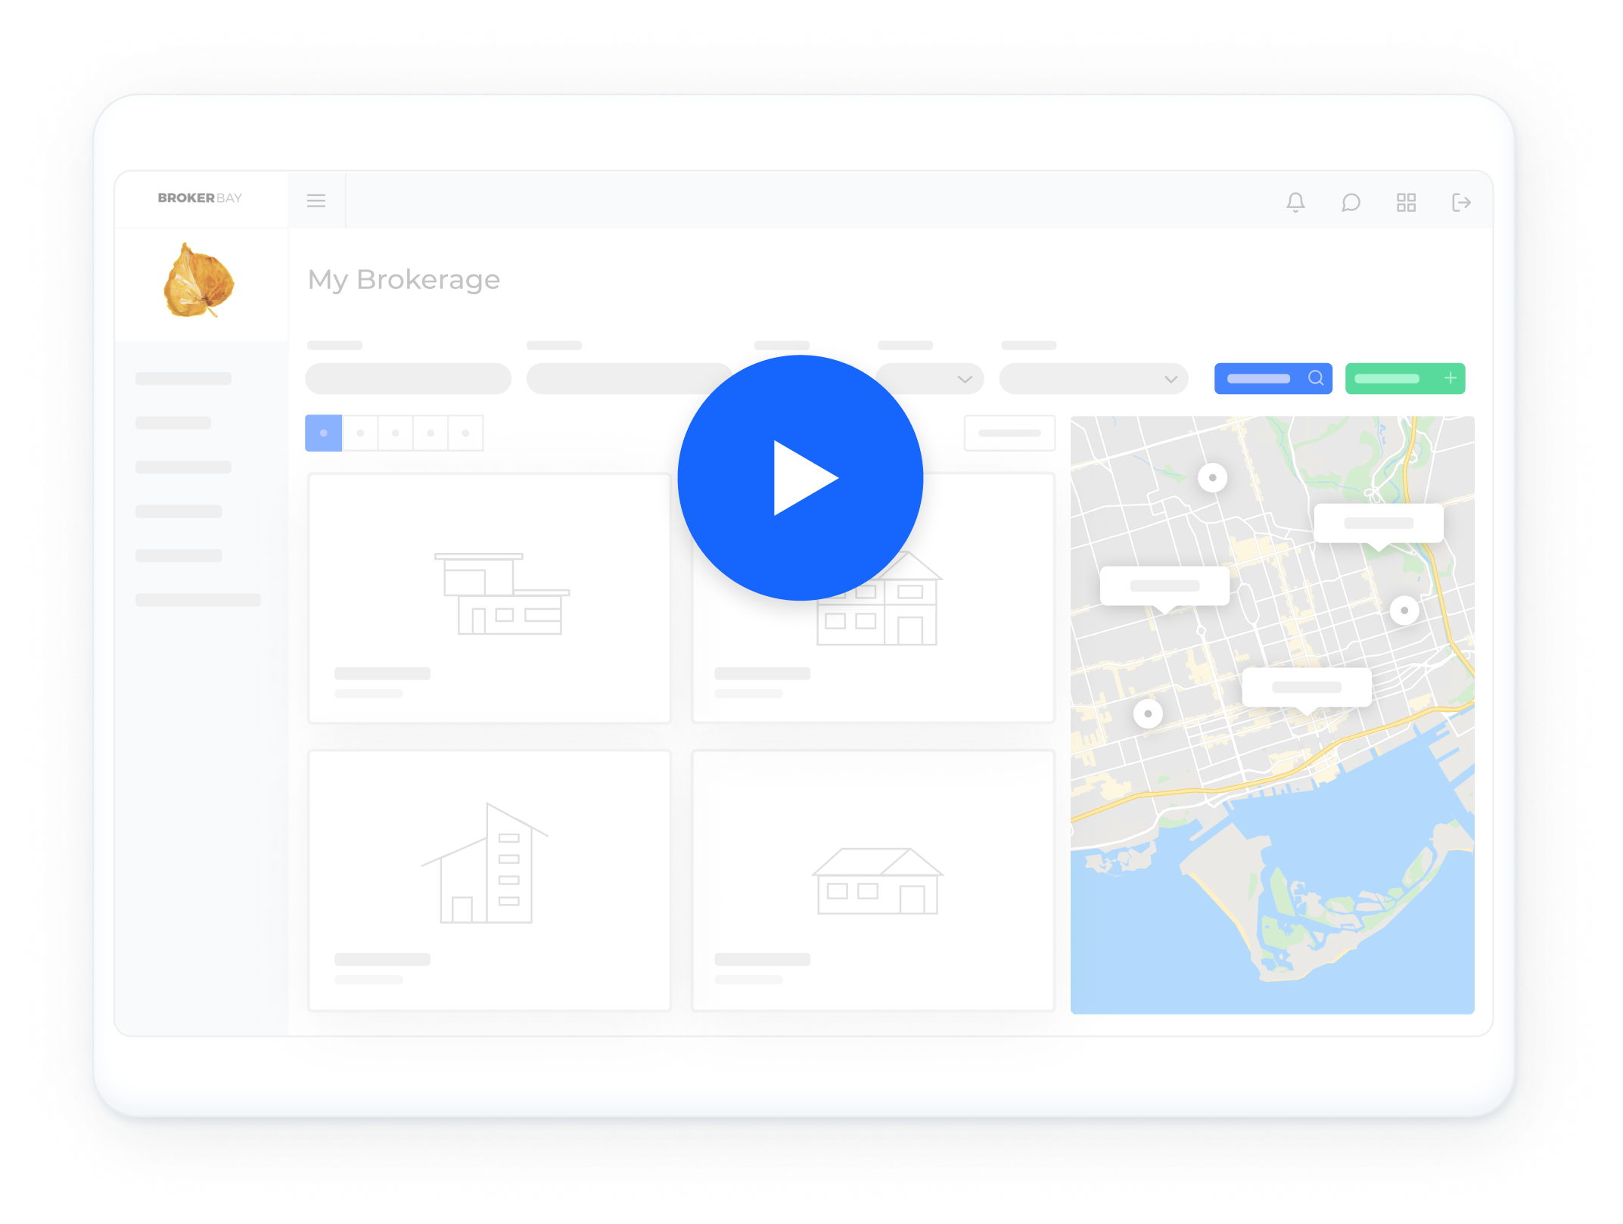
Task: Open the chat messages bubble icon
Action: click(x=1351, y=202)
